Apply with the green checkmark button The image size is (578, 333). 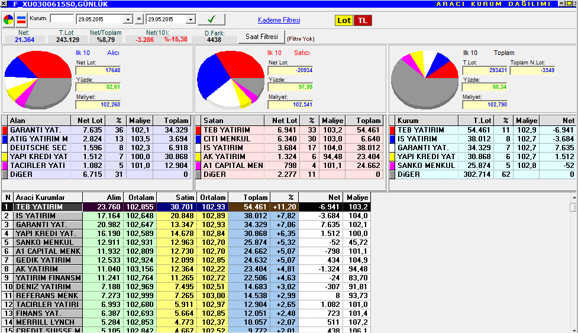(211, 19)
